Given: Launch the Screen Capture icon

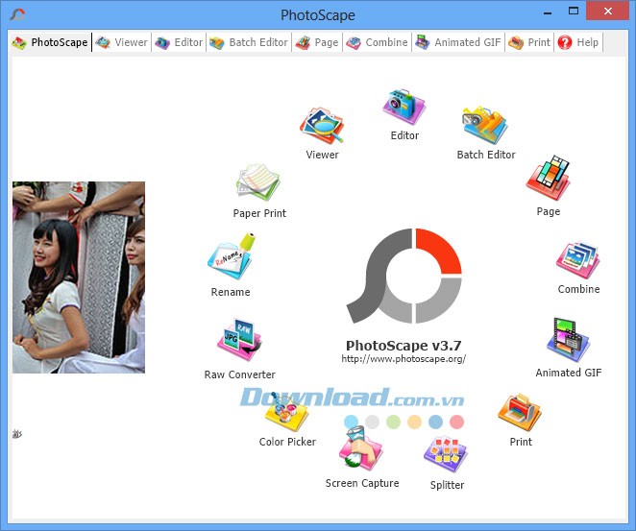Looking at the screenshot, I should 361,448.
